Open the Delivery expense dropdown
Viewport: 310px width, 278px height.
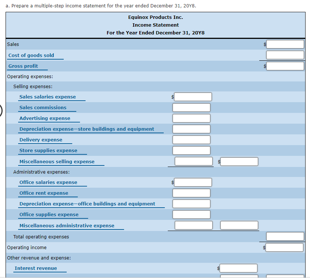point(45,140)
